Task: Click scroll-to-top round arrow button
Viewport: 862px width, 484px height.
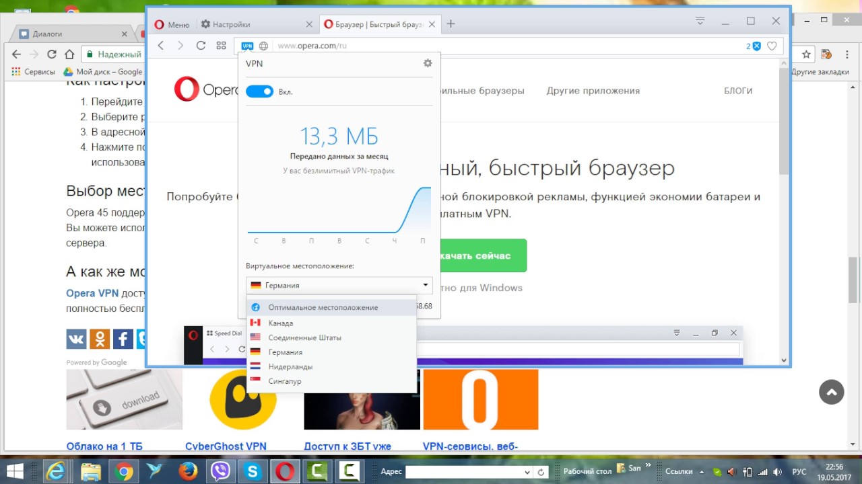Action: (831, 392)
